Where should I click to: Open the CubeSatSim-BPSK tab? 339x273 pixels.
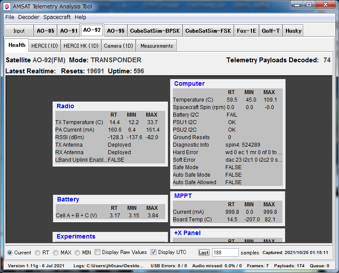(155, 30)
